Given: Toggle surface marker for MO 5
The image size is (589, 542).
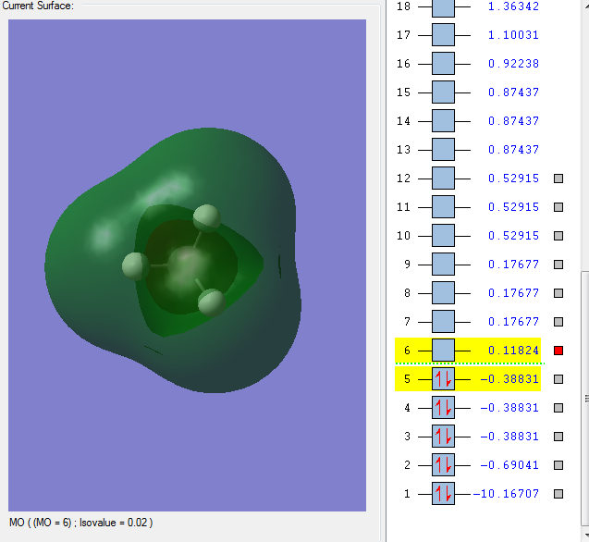Looking at the screenshot, I should pos(558,379).
